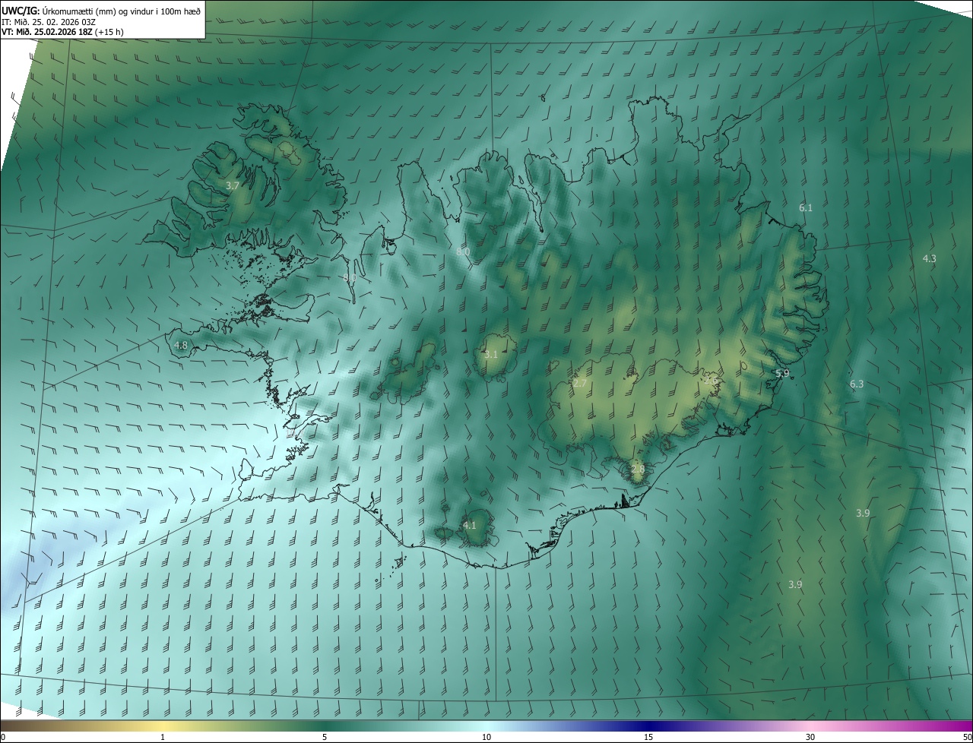The image size is (973, 743).
Task: Select the 2.8 value near the south-east coast
Action: [x=638, y=470]
